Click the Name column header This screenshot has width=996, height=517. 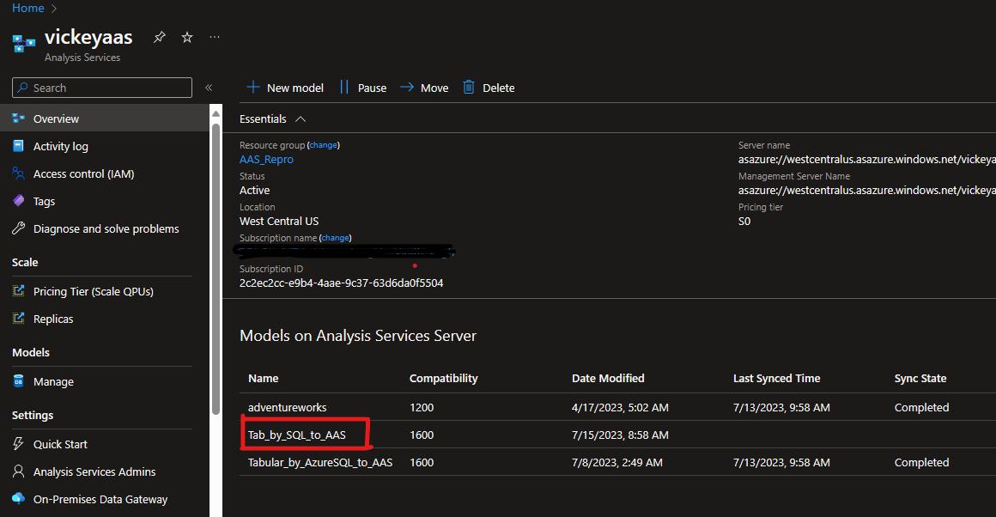pos(263,378)
